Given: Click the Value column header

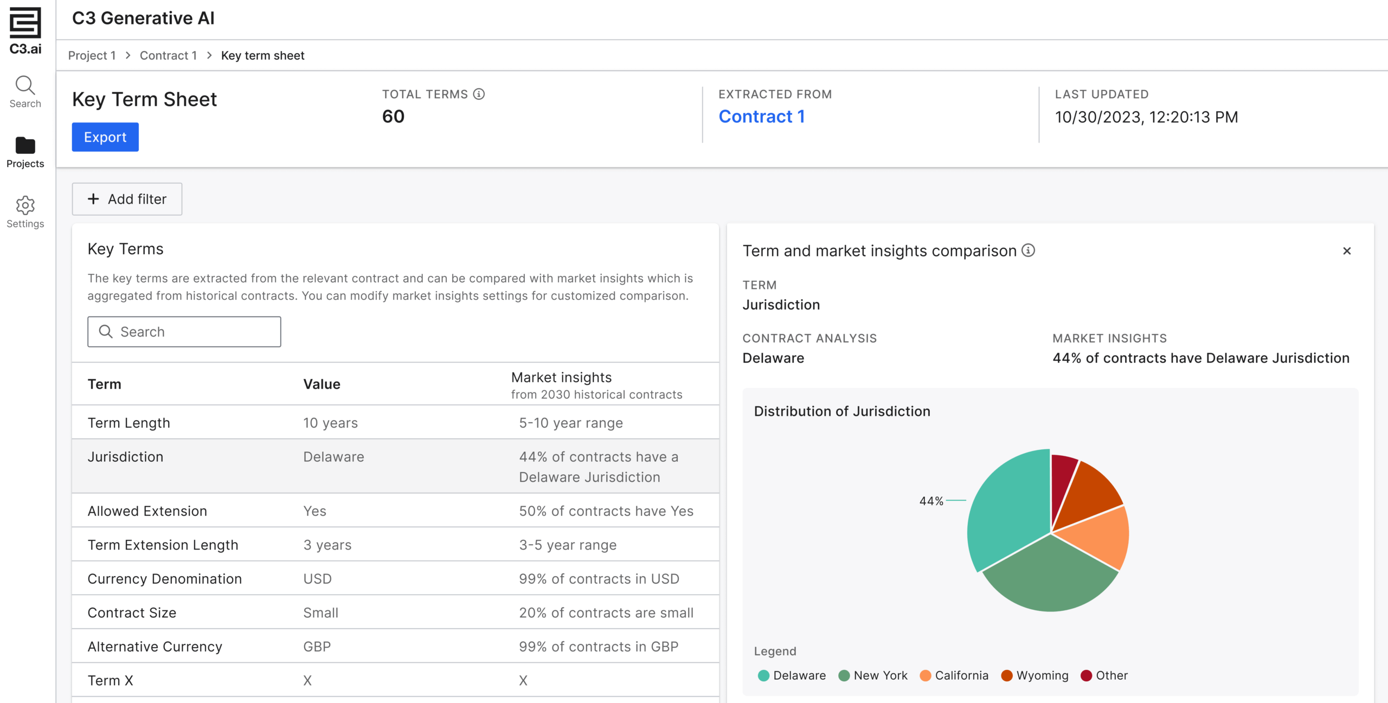Looking at the screenshot, I should tap(322, 384).
